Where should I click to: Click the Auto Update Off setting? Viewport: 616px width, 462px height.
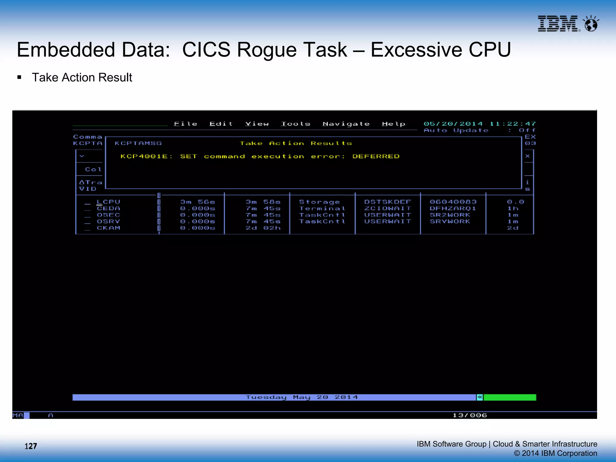tap(480, 131)
